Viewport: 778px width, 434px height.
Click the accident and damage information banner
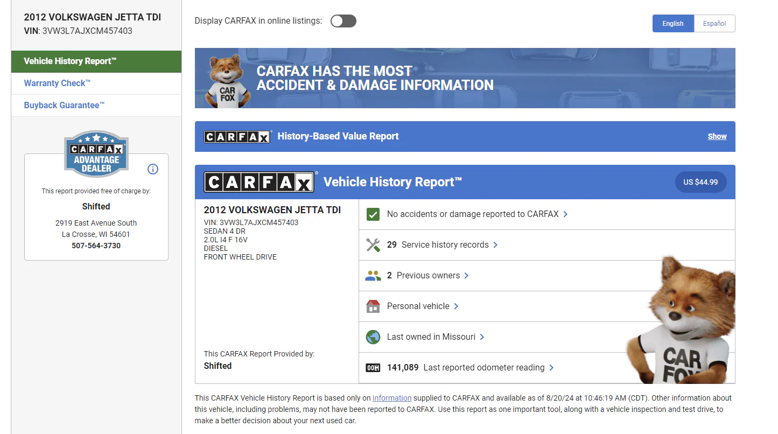coord(465,78)
